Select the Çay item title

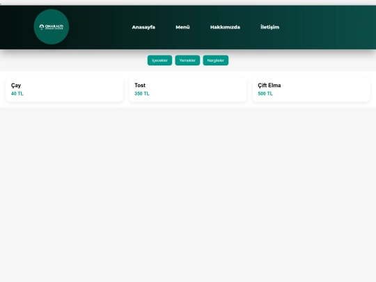coord(16,86)
